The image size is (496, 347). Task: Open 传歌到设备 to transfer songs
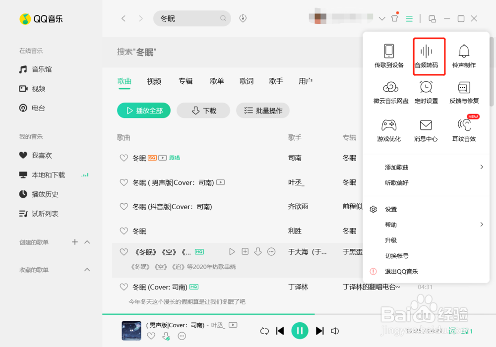389,56
